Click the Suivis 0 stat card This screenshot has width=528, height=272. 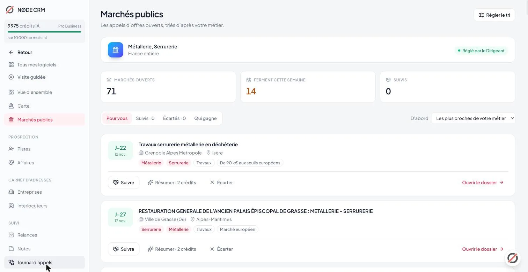(448, 87)
